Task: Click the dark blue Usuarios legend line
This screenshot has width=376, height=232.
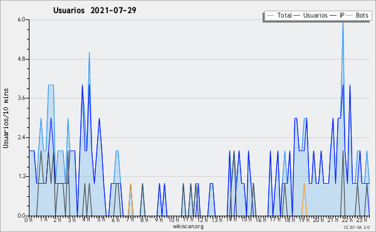Action: coord(297,16)
